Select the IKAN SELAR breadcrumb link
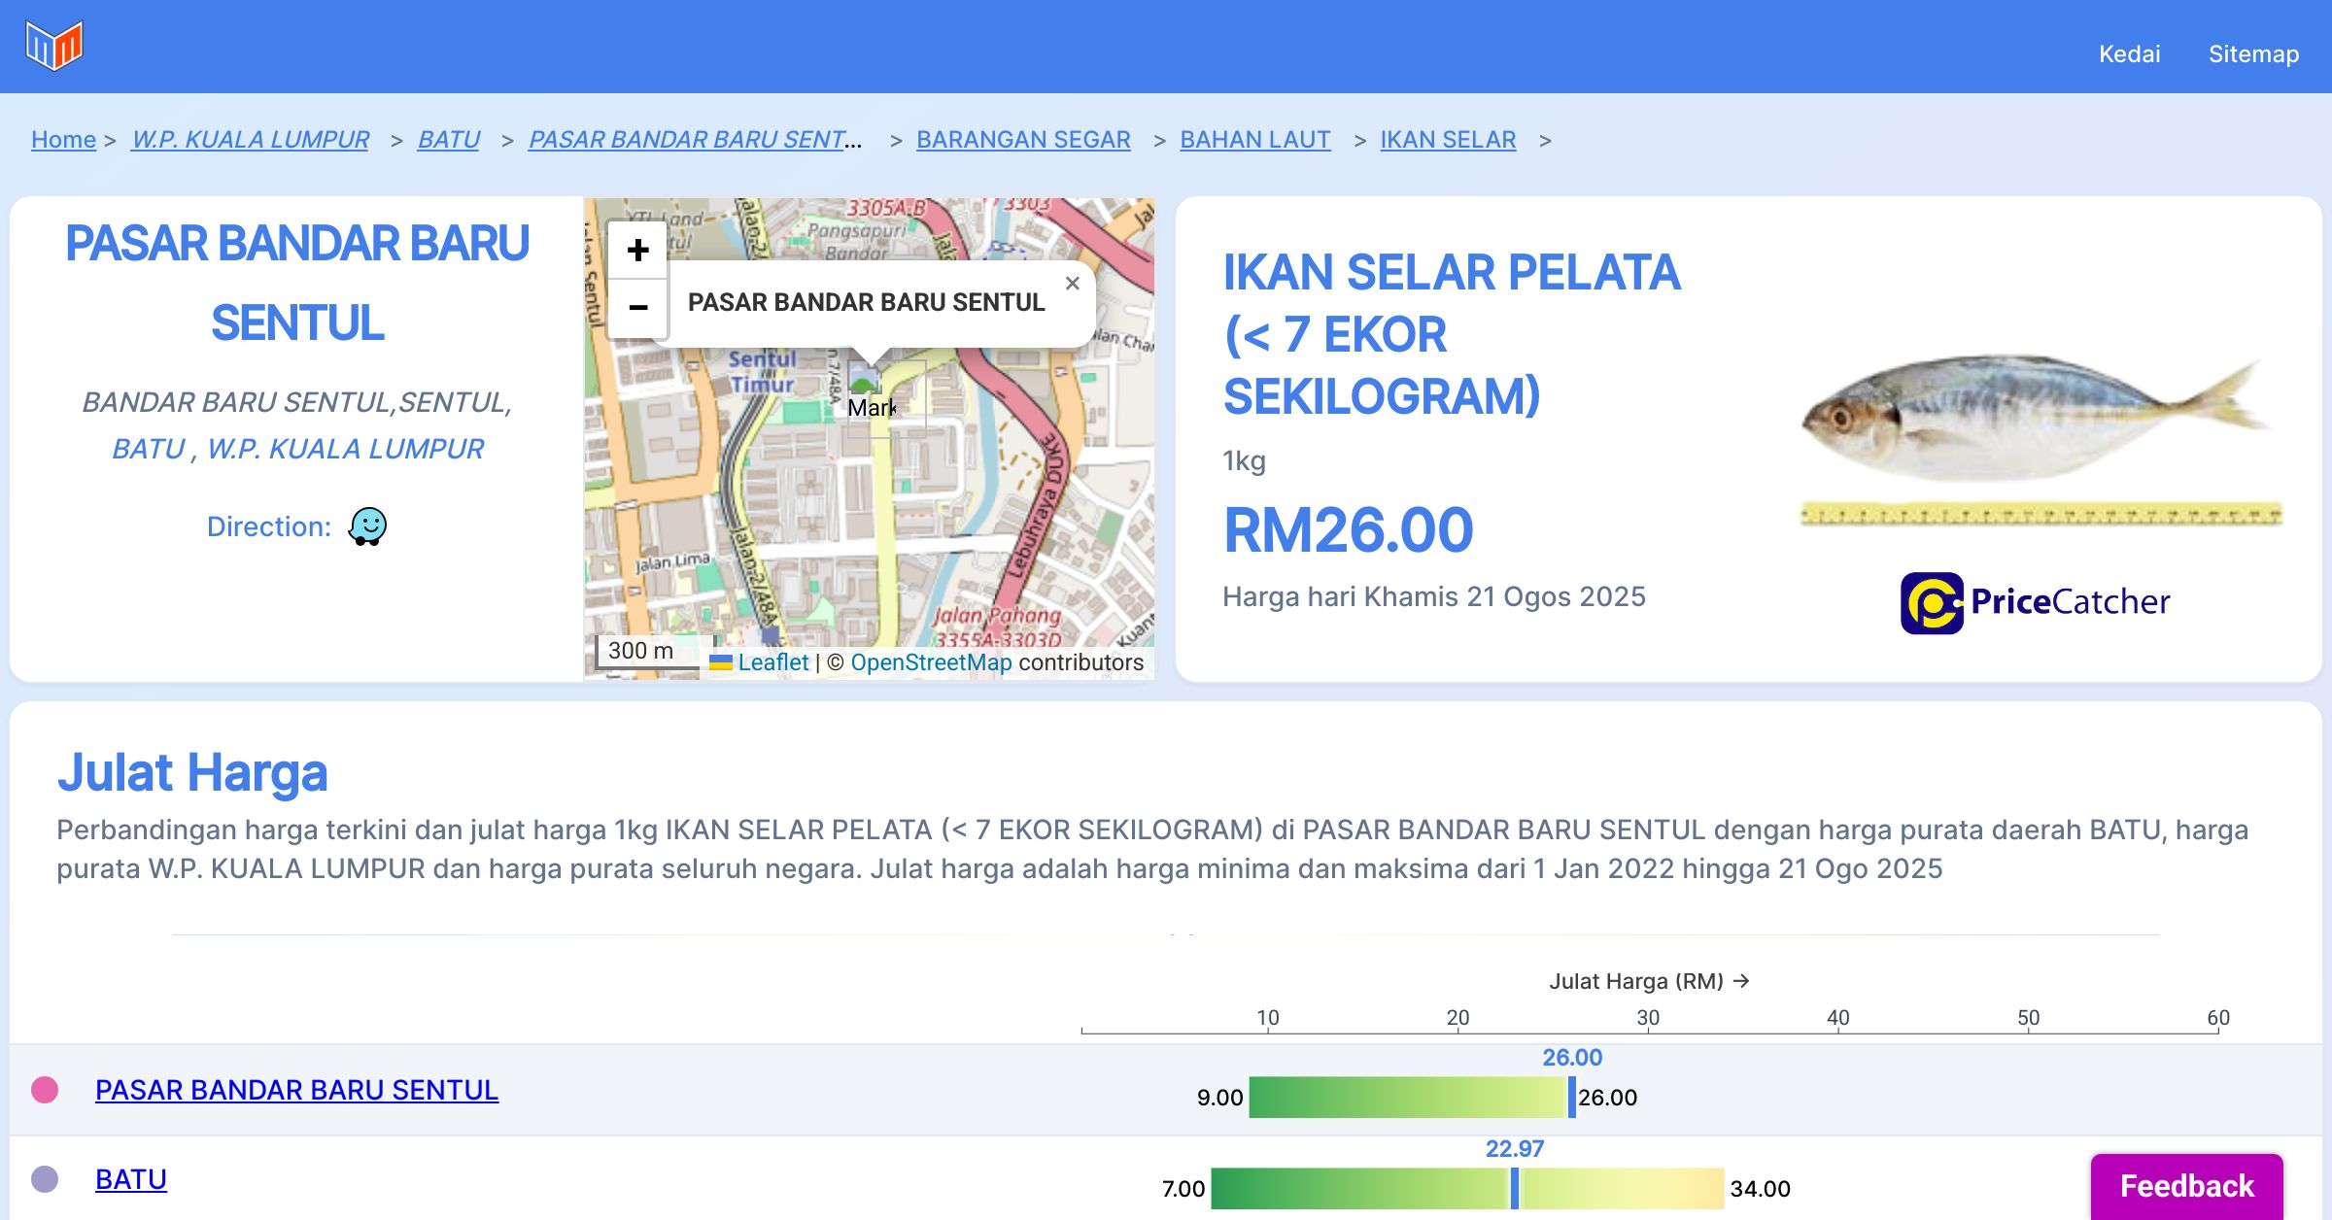 pos(1448,140)
